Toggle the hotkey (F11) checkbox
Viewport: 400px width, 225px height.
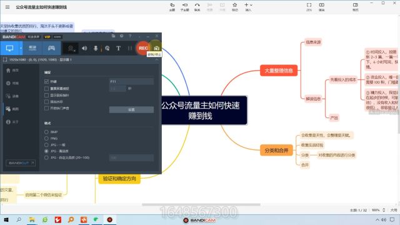pos(46,82)
